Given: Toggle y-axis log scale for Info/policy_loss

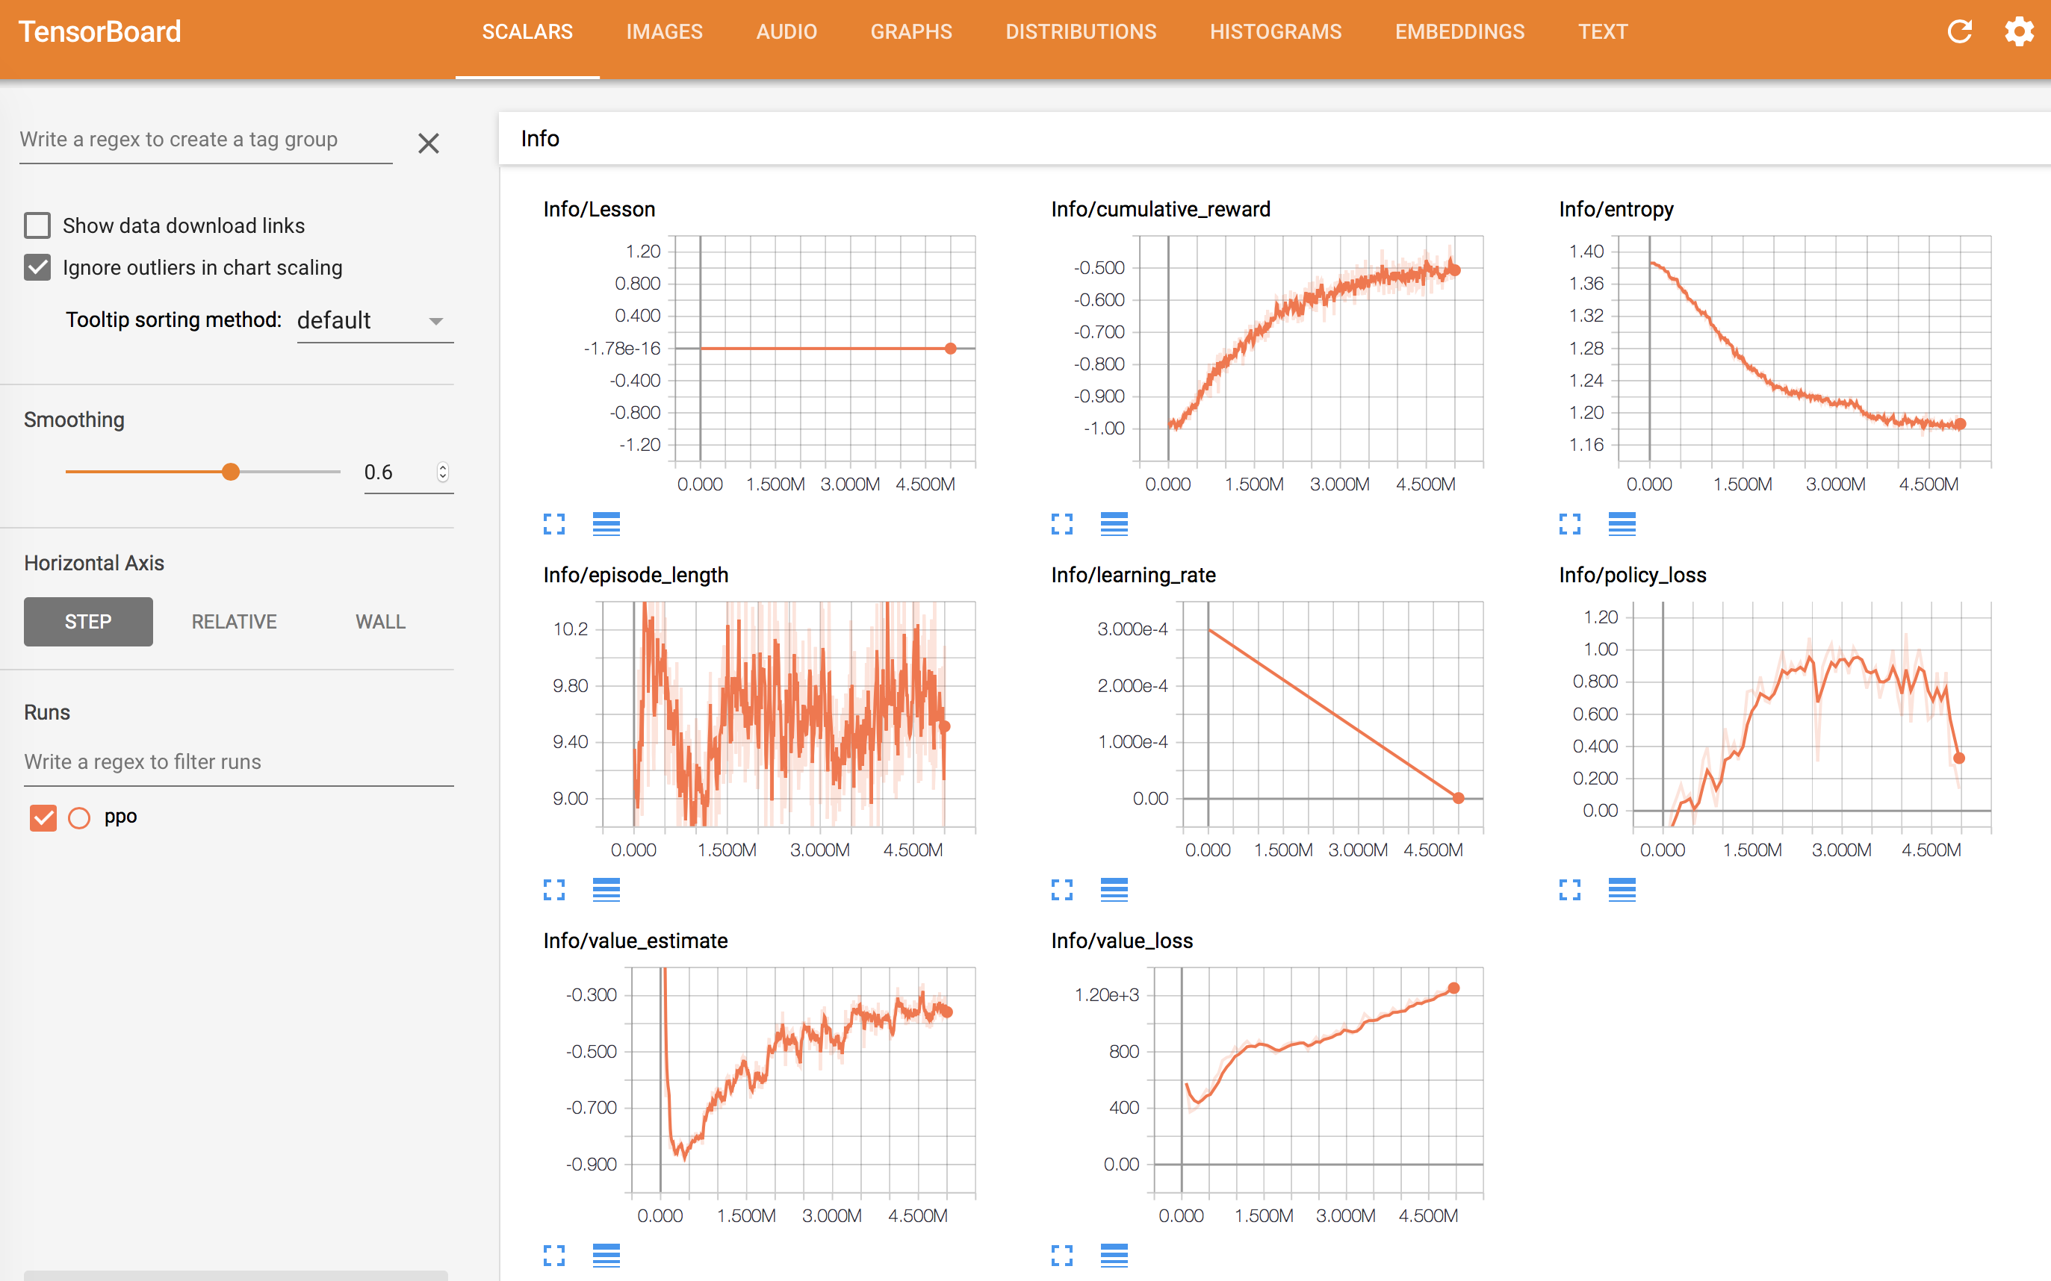Looking at the screenshot, I should point(1622,890).
